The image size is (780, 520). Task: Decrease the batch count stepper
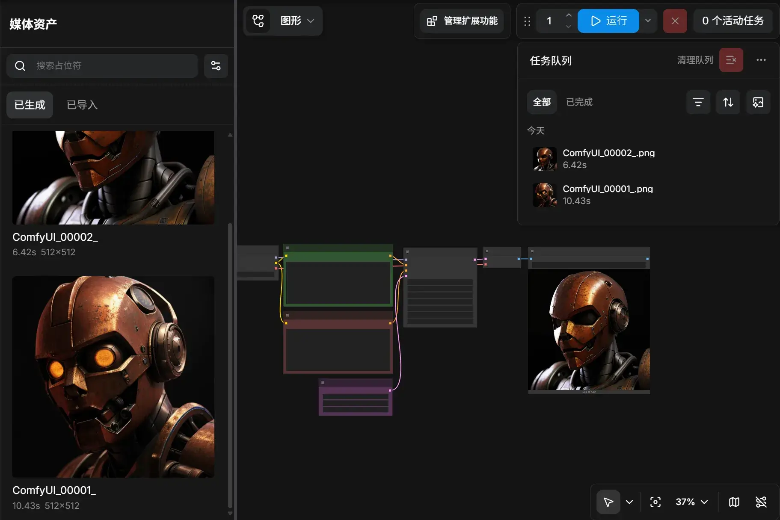point(568,26)
